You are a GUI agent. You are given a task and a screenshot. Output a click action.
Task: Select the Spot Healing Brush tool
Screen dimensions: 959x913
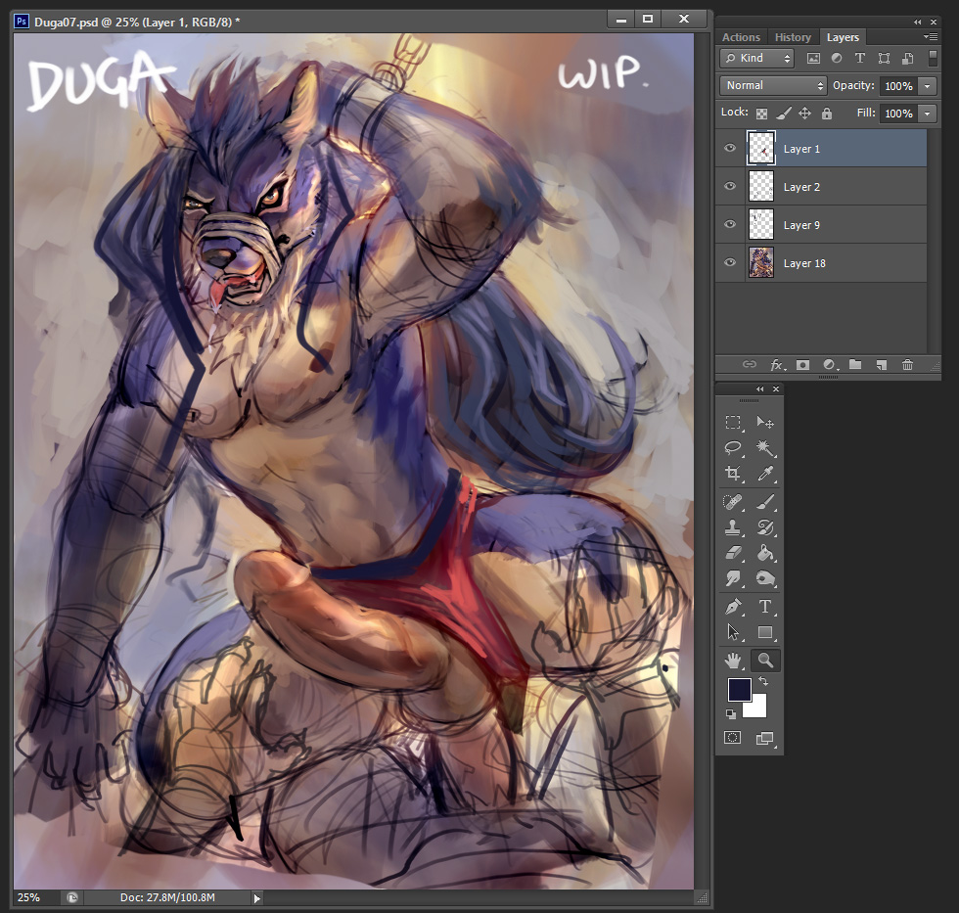click(733, 502)
